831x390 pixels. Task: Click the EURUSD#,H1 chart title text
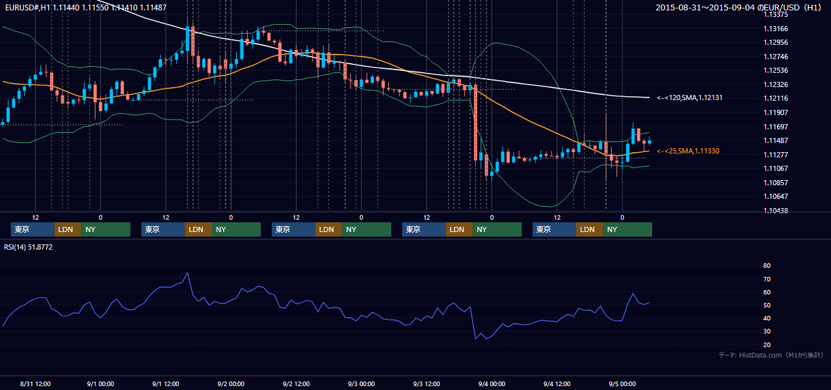tap(85, 8)
